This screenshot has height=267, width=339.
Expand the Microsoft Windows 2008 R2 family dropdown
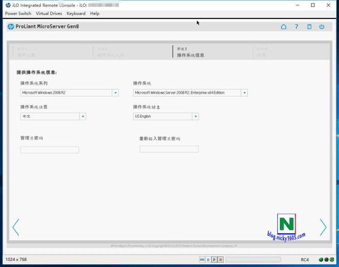tap(115, 93)
